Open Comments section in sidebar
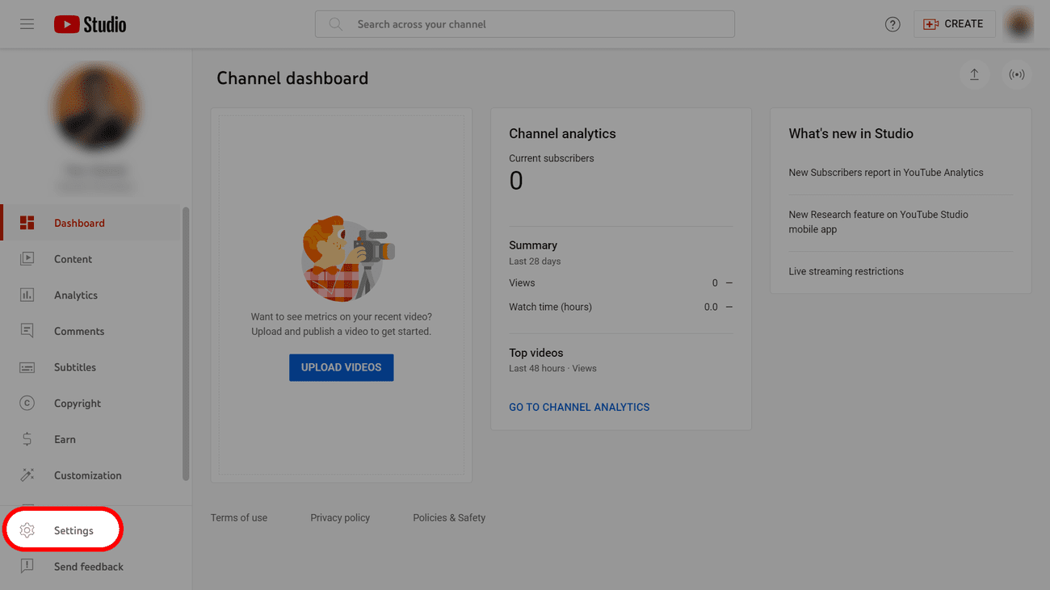The image size is (1050, 590). (78, 332)
